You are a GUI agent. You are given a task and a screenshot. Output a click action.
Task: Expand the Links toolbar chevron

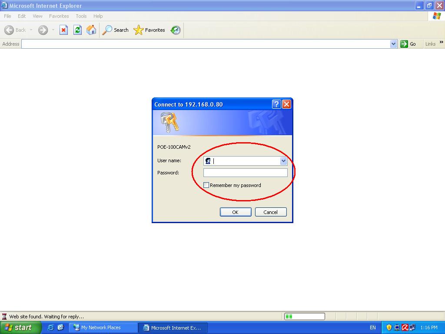click(x=442, y=43)
